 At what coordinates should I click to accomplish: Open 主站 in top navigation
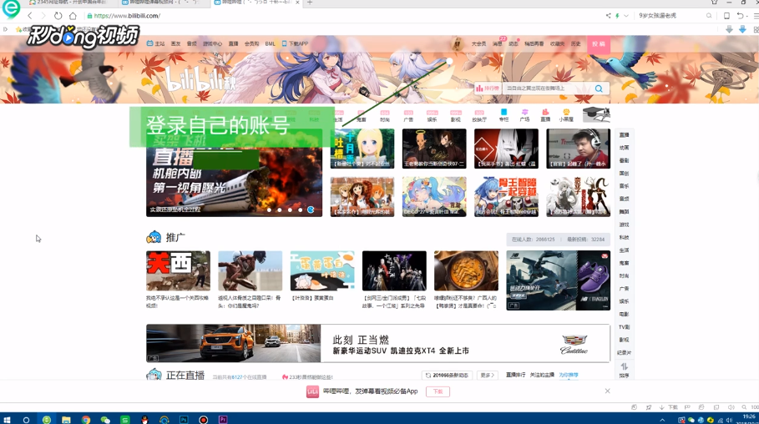pyautogui.click(x=156, y=43)
